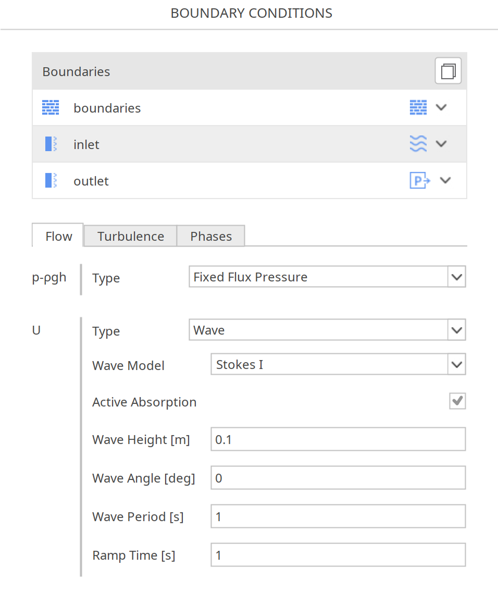The width and height of the screenshot is (498, 592).
Task: Open the Phases tab
Action: coord(210,236)
